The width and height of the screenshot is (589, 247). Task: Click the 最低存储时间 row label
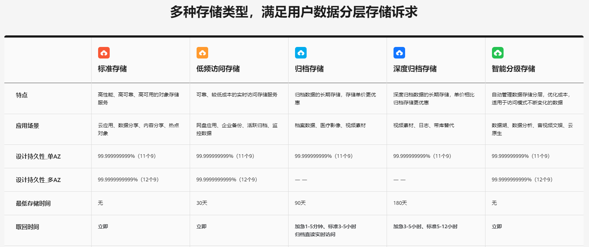33,203
